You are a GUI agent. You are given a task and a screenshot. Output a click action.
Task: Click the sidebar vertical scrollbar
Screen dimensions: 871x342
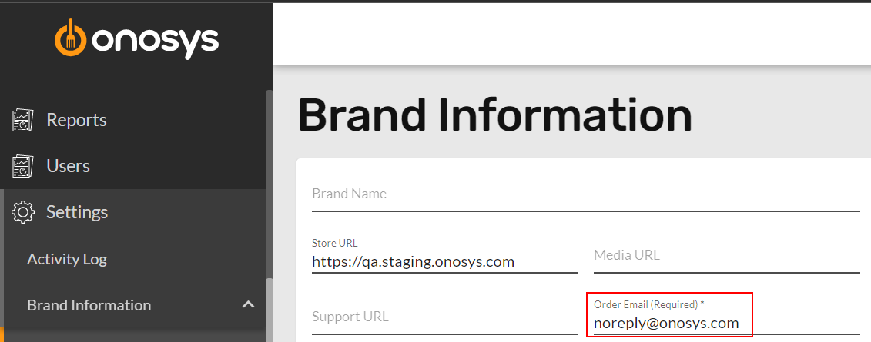[270, 216]
